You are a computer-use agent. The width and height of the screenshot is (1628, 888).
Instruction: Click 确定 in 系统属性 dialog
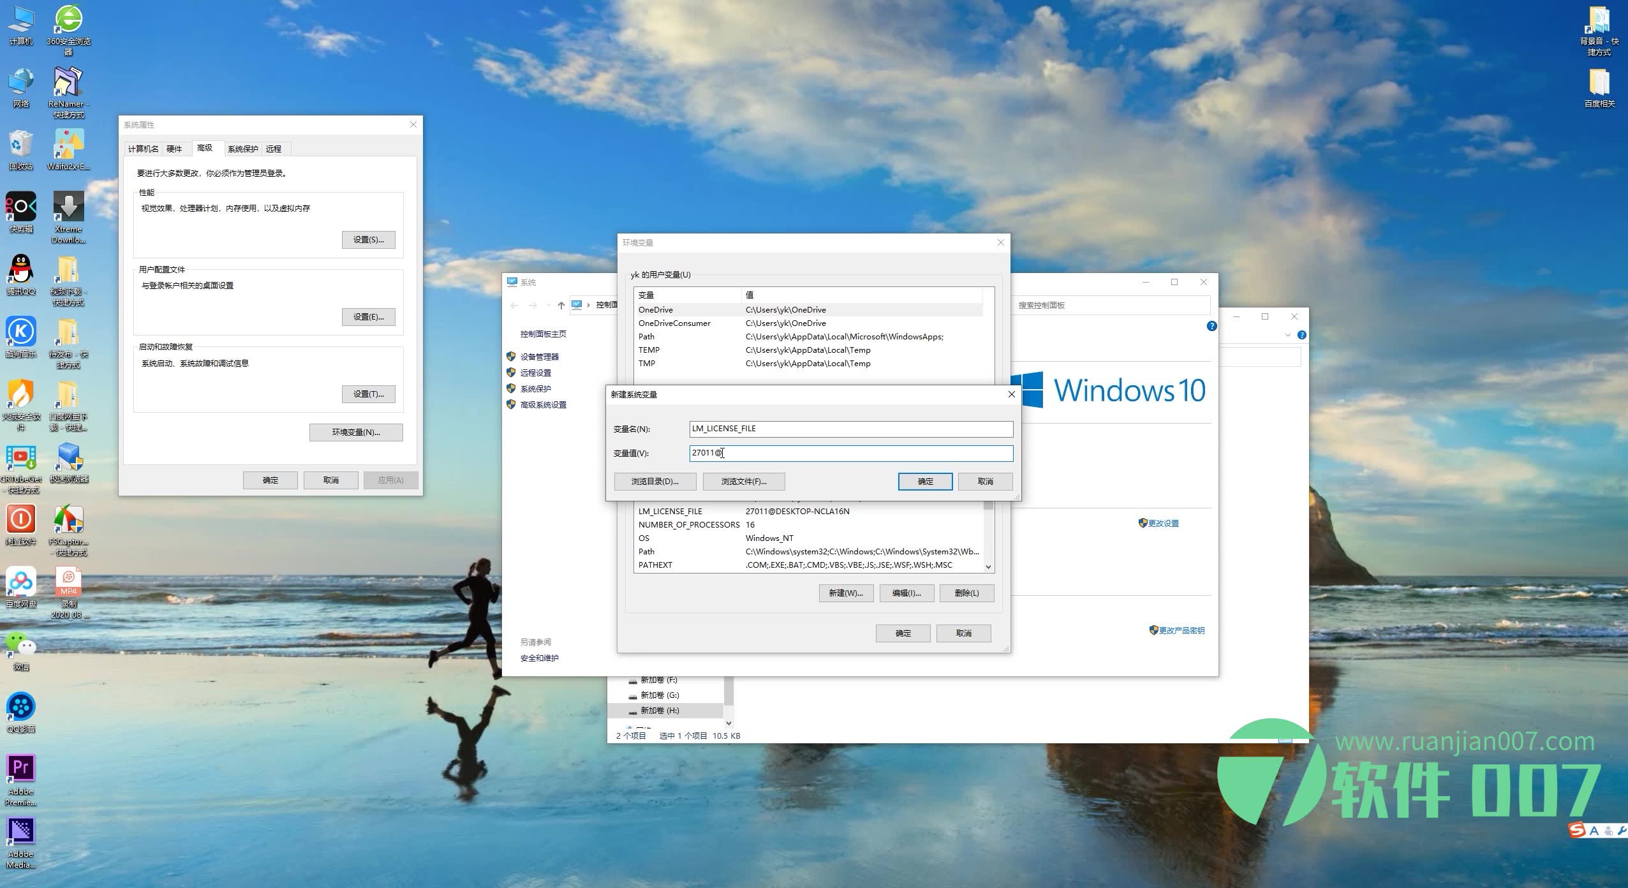click(270, 480)
